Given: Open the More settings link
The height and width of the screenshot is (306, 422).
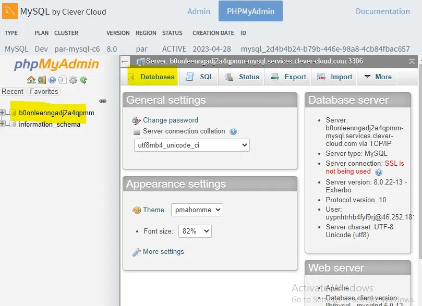Looking at the screenshot, I should coord(163,251).
